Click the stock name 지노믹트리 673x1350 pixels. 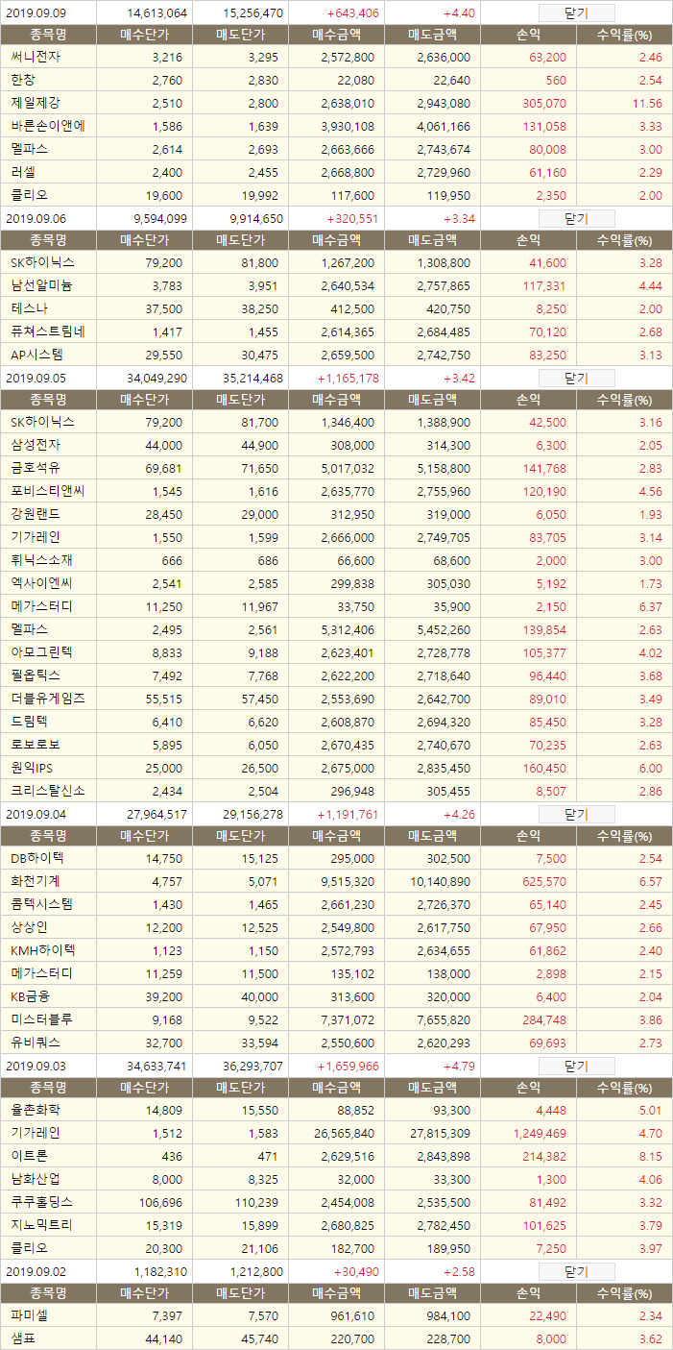click(41, 1225)
